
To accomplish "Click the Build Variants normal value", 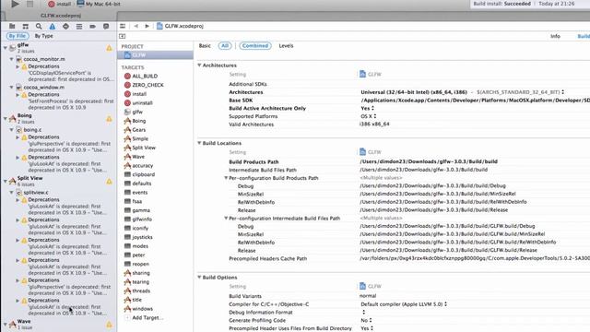I will coord(368,296).
